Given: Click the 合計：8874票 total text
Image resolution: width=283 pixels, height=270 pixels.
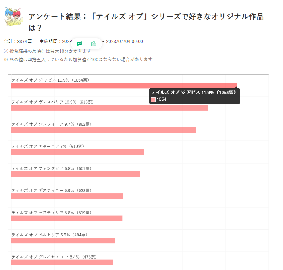Looking at the screenshot, I should [18, 42].
